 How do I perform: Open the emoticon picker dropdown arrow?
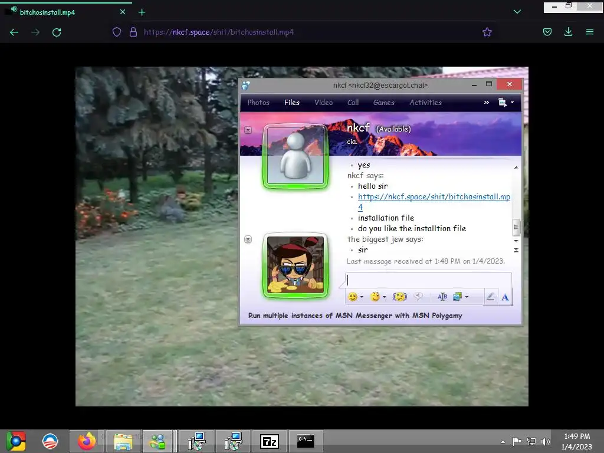click(362, 297)
